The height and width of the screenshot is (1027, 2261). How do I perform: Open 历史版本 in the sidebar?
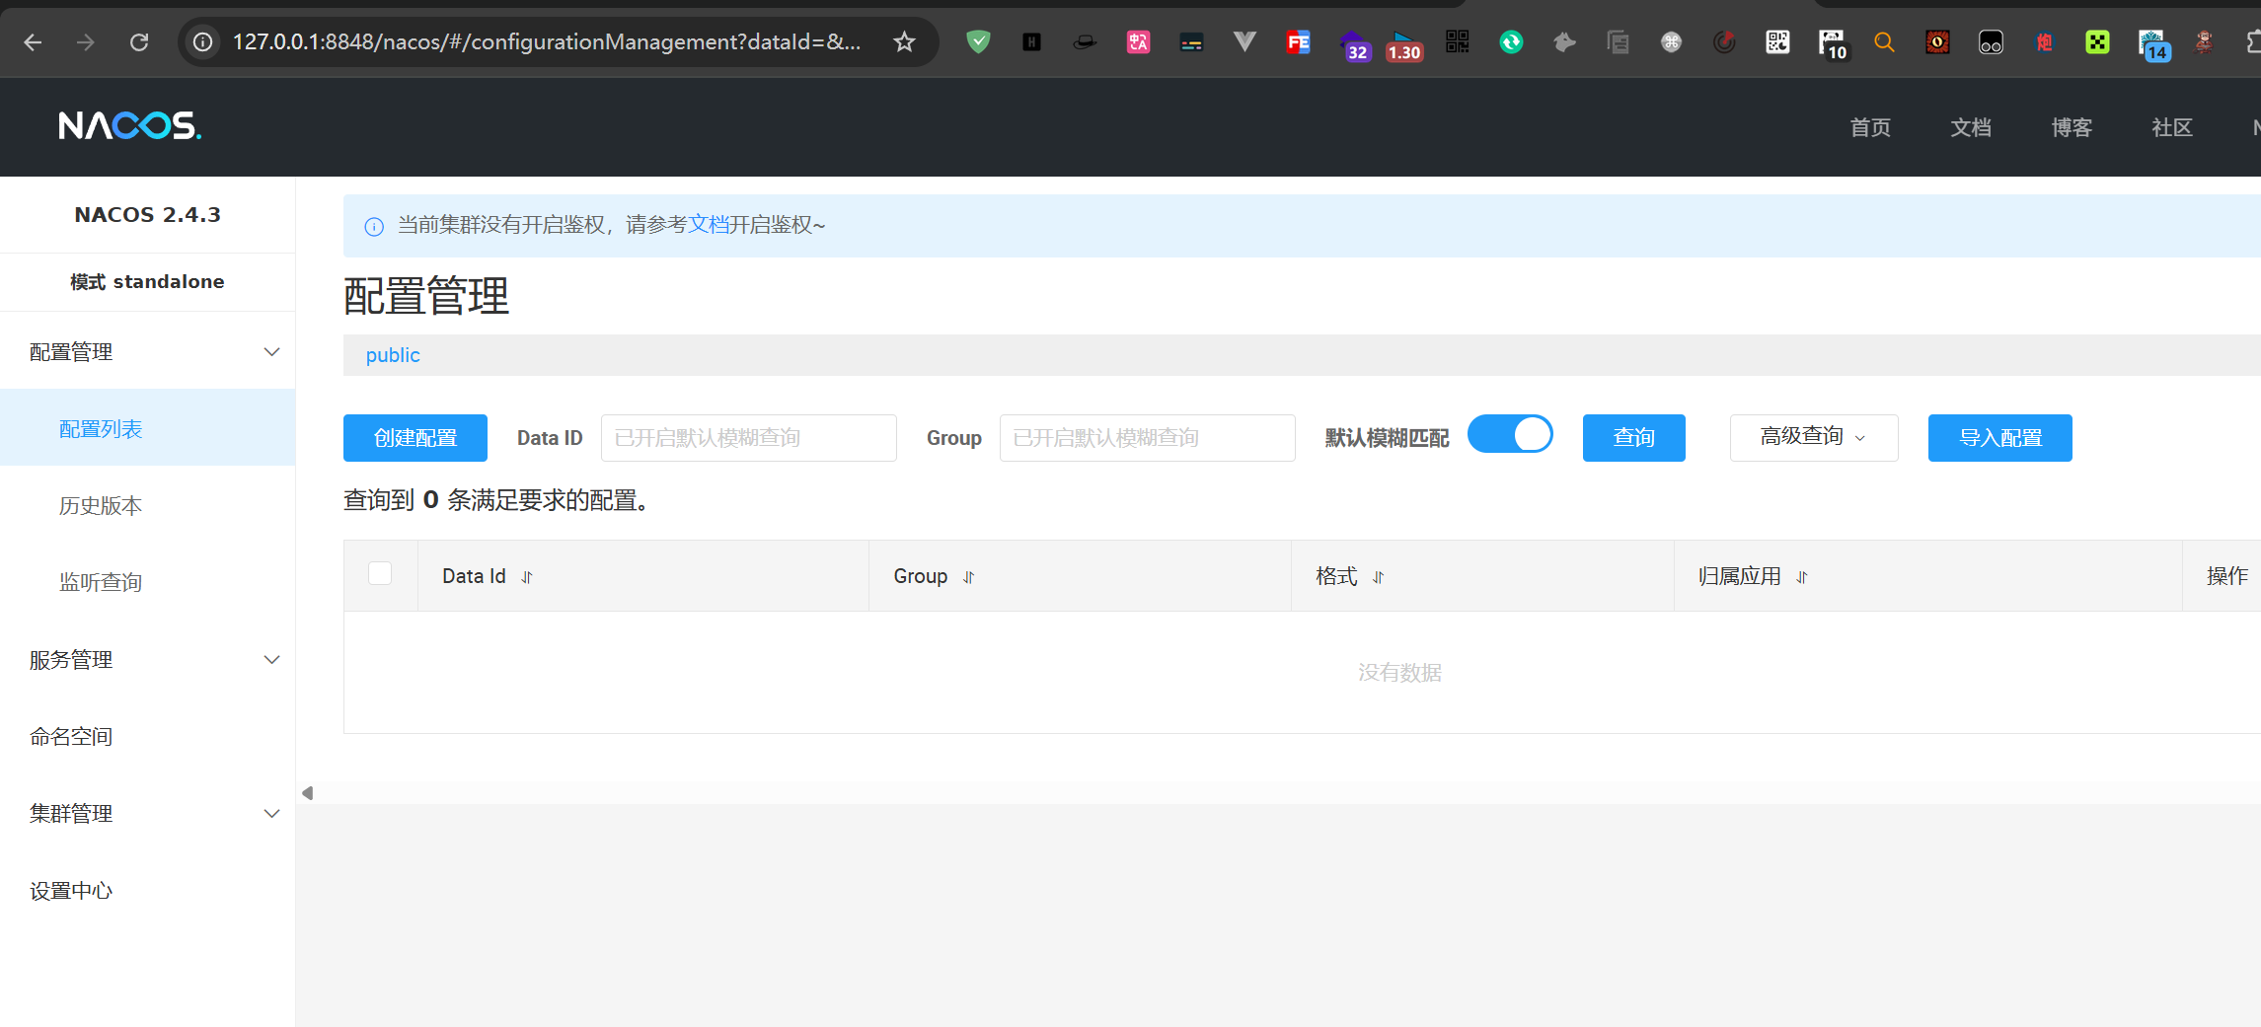(x=101, y=506)
